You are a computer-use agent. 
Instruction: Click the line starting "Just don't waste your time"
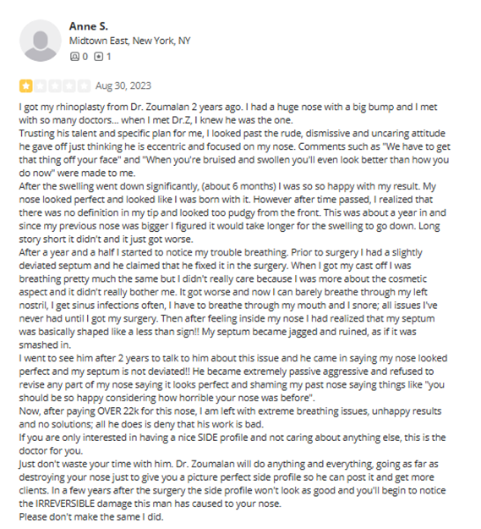click(x=228, y=464)
